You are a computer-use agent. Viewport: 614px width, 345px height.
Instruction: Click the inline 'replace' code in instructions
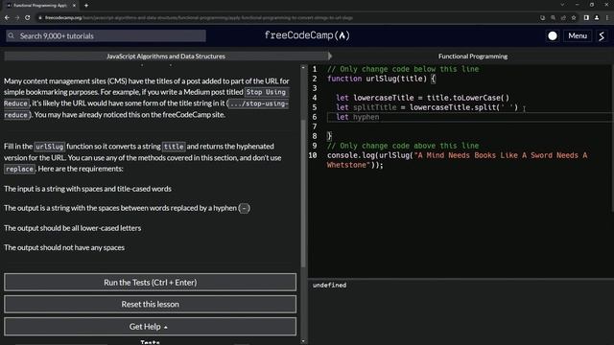click(19, 169)
